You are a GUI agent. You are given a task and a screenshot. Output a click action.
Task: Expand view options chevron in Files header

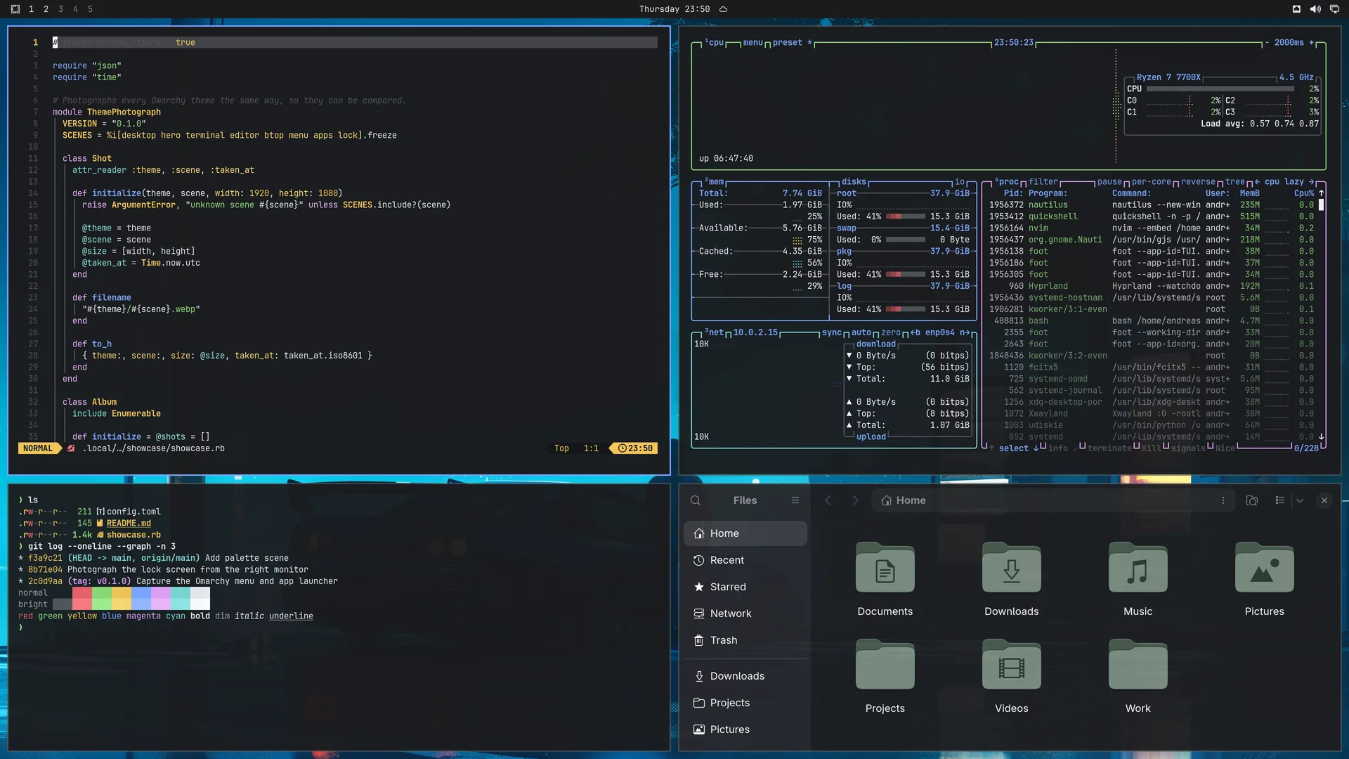tap(1300, 500)
